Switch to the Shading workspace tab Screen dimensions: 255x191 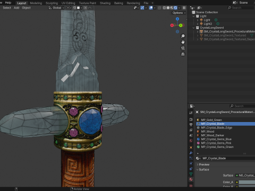105,3
